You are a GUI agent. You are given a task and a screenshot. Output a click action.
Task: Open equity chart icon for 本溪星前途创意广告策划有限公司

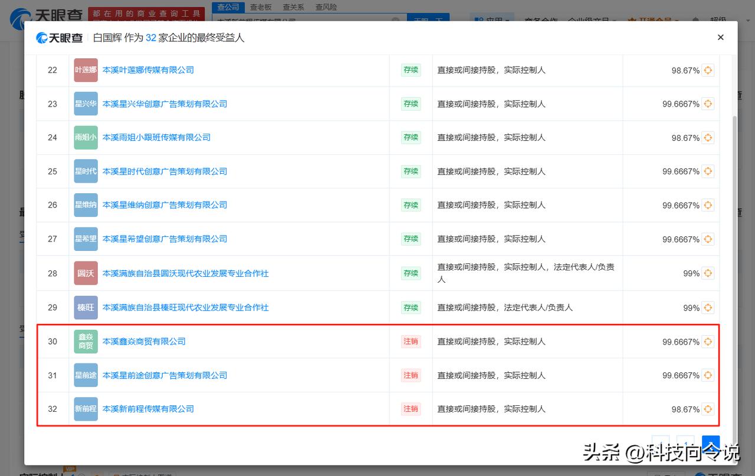(x=708, y=375)
